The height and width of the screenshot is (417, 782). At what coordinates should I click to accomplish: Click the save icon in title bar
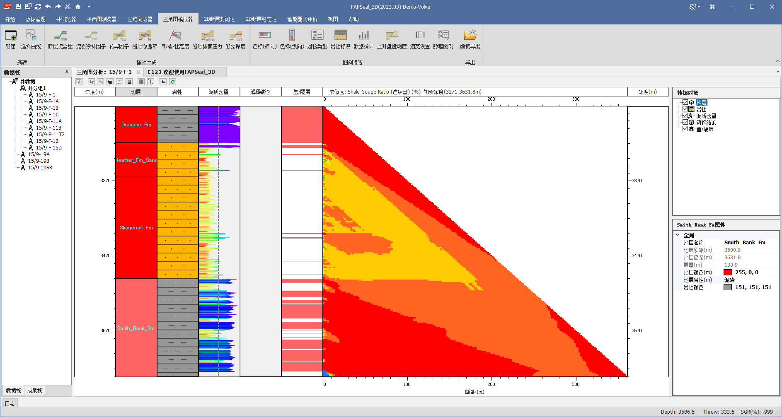coord(18,7)
